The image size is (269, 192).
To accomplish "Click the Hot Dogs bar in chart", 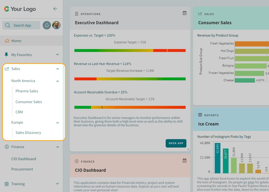I will pyautogui.click(x=252, y=51).
